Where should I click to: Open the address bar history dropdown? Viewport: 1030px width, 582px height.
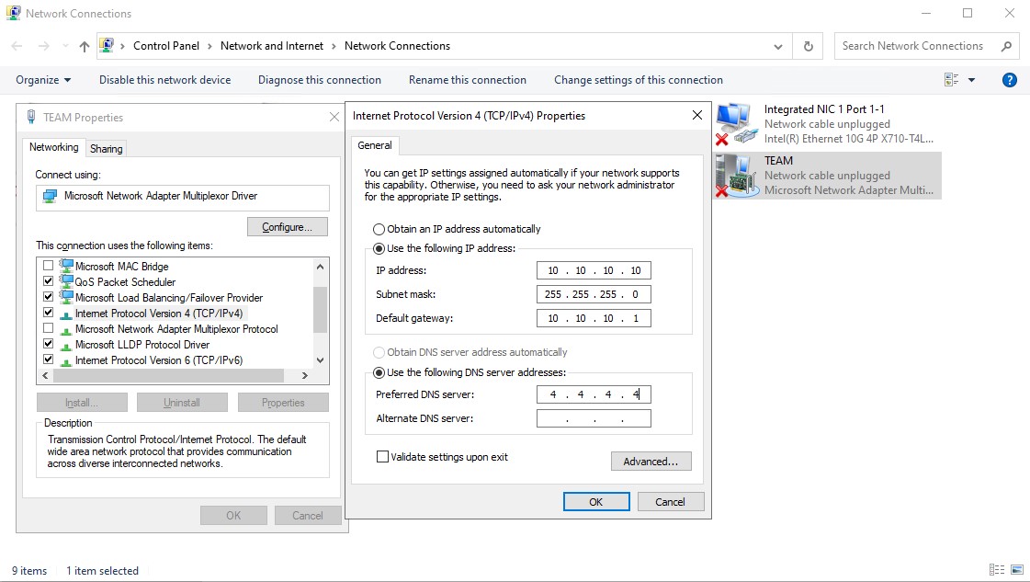tap(778, 45)
